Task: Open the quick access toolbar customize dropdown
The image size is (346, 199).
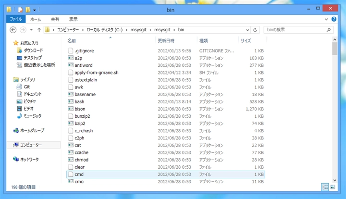Action: pos(35,10)
